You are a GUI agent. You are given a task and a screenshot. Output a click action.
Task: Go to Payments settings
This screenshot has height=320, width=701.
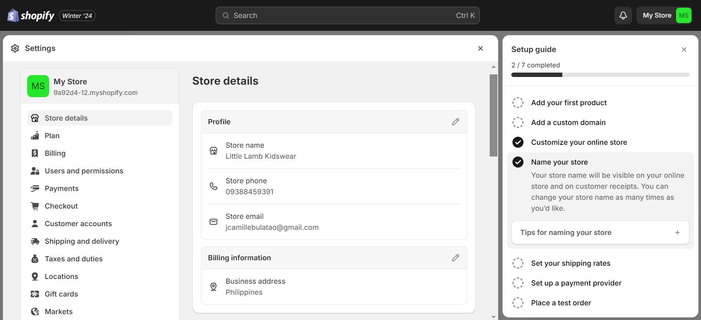coord(100,188)
